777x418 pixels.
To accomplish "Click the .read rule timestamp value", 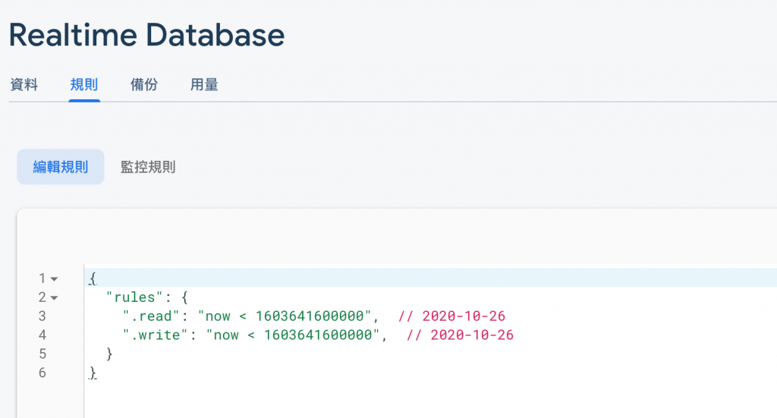I will coord(288,316).
